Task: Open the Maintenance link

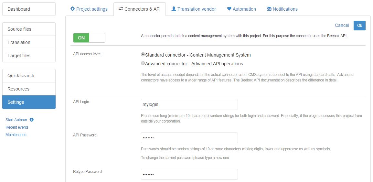Action: pyautogui.click(x=16, y=134)
